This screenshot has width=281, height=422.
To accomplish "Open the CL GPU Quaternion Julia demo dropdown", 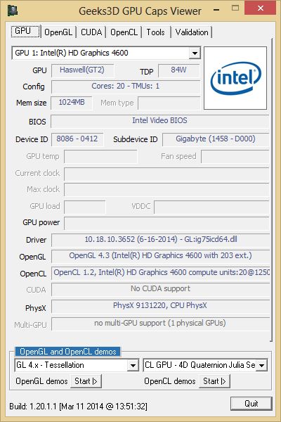I will pos(261,365).
